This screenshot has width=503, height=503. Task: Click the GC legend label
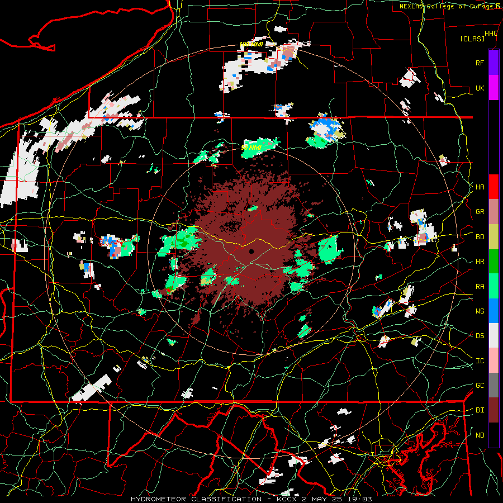(x=480, y=385)
